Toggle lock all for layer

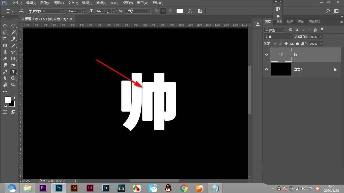tap(297, 44)
